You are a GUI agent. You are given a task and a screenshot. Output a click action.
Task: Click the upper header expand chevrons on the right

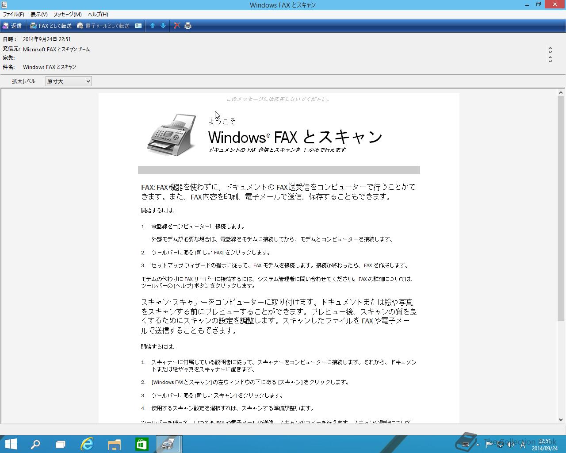click(x=550, y=50)
